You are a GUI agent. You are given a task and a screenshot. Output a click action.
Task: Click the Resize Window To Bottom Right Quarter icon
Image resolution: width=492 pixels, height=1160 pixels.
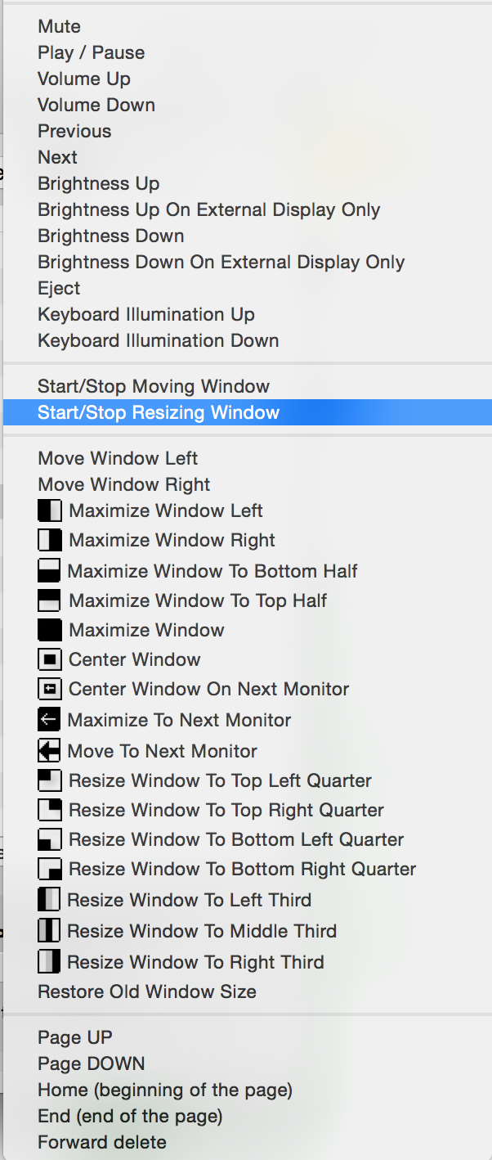point(50,869)
